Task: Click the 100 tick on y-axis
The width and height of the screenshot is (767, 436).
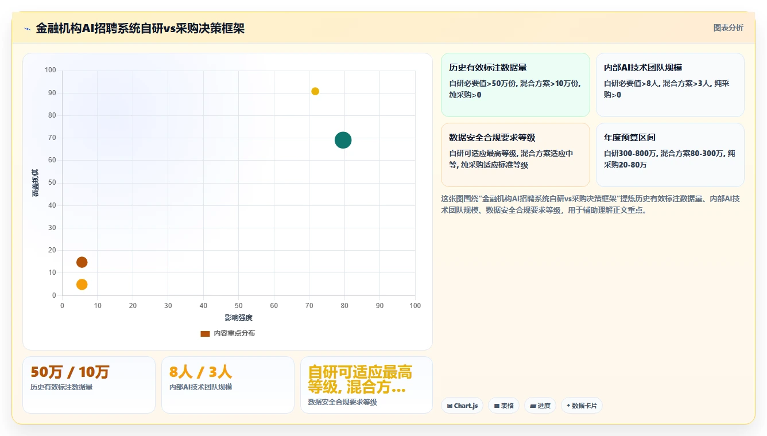Action: [x=51, y=70]
